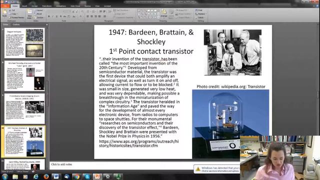Open Shape Outline color options
This screenshot has width=320, height=180.
[183, 14]
